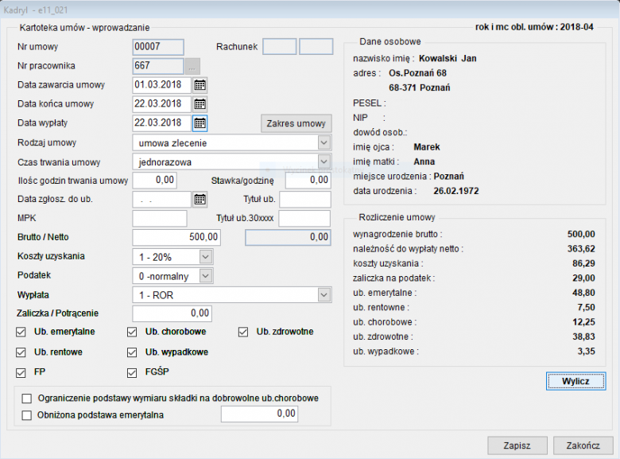Click the Wylicz button
The width and height of the screenshot is (620, 459).
(575, 381)
